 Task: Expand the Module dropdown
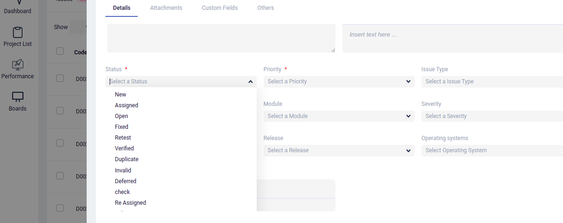(339, 116)
